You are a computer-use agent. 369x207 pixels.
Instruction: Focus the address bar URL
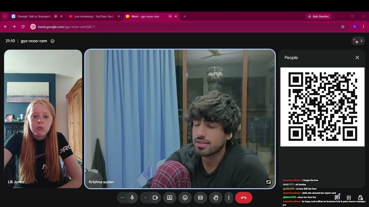click(66, 27)
